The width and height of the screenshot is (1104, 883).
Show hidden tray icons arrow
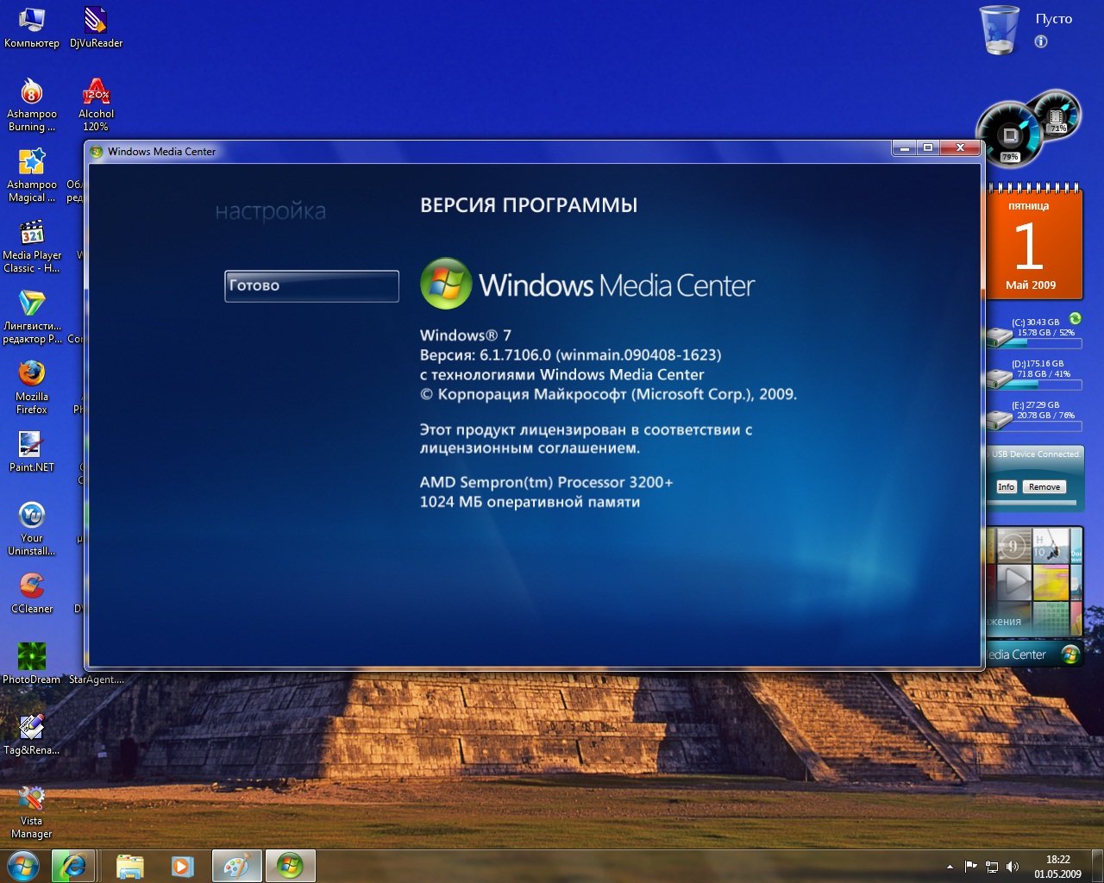(x=950, y=866)
